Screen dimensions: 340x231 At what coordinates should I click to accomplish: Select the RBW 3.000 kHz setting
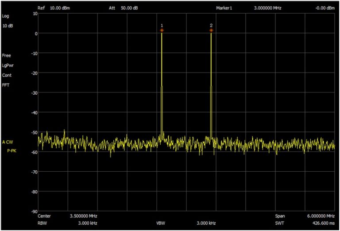pyautogui.click(x=84, y=223)
